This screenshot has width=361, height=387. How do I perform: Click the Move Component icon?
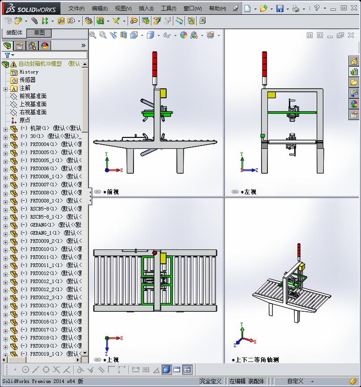(71, 21)
